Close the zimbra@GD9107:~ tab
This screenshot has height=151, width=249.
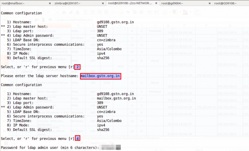[x=103, y=3]
